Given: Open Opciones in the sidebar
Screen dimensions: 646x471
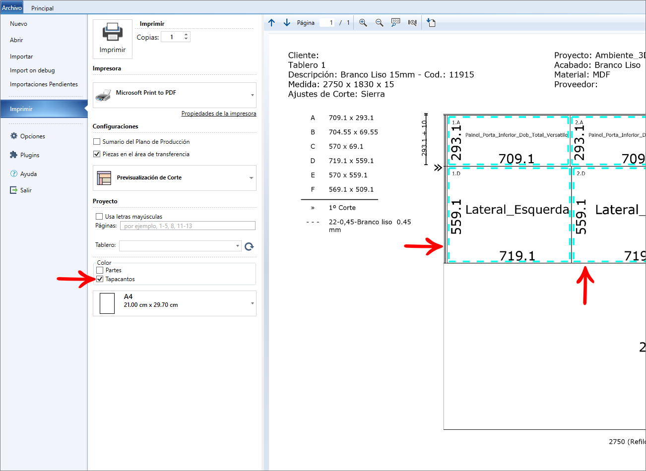Looking at the screenshot, I should [x=33, y=136].
